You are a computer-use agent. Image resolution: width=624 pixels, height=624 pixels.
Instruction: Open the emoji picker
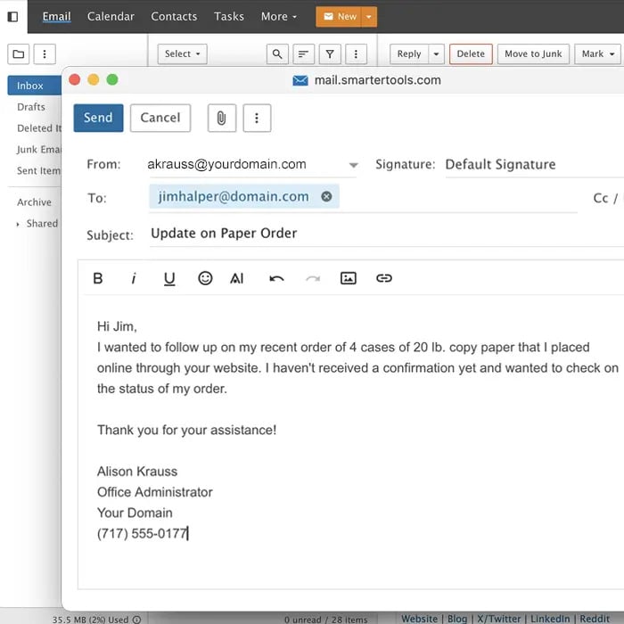pyautogui.click(x=205, y=278)
